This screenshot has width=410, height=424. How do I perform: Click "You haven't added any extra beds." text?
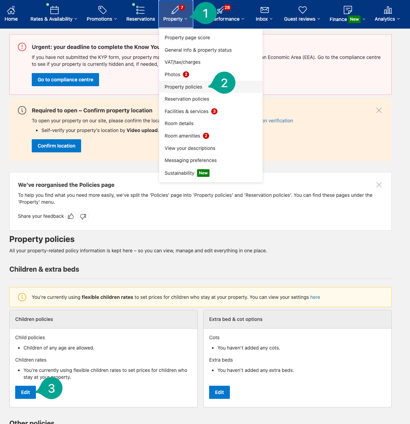click(x=256, y=370)
